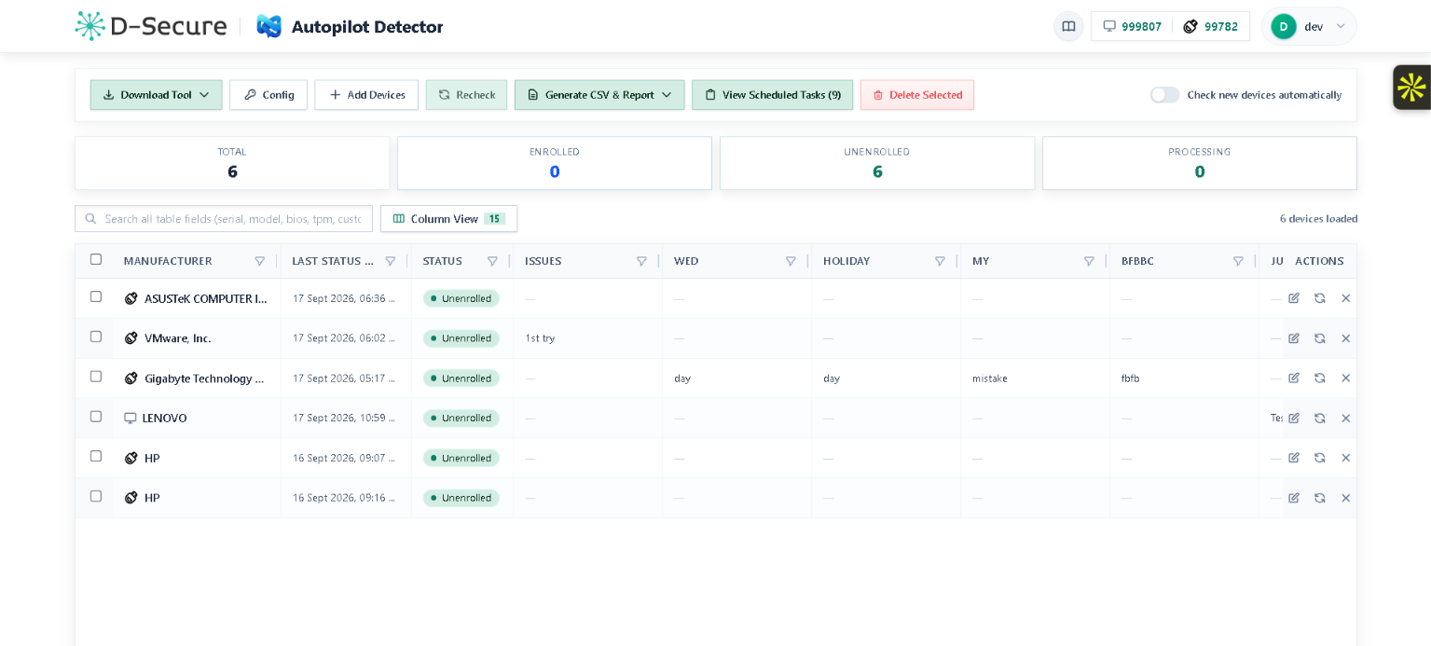This screenshot has width=1431, height=646.
Task: Recheck the VMware, Inc. device using its refresh icon
Action: coord(1320,338)
